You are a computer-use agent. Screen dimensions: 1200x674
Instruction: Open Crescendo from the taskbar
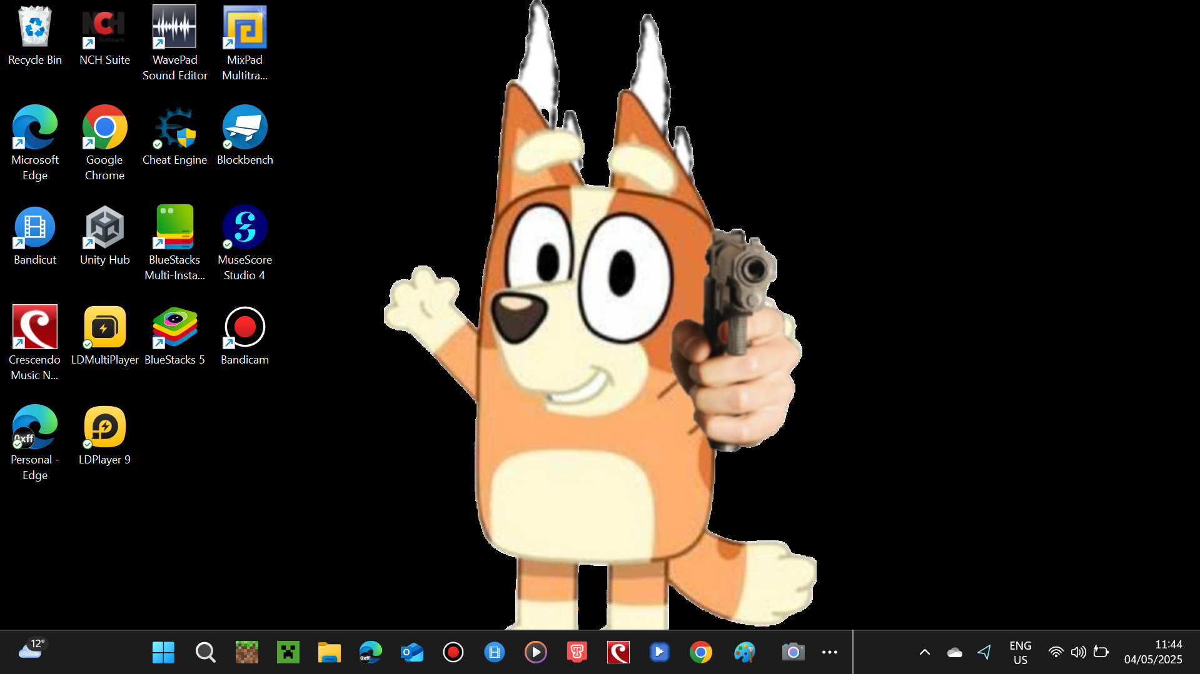point(618,652)
